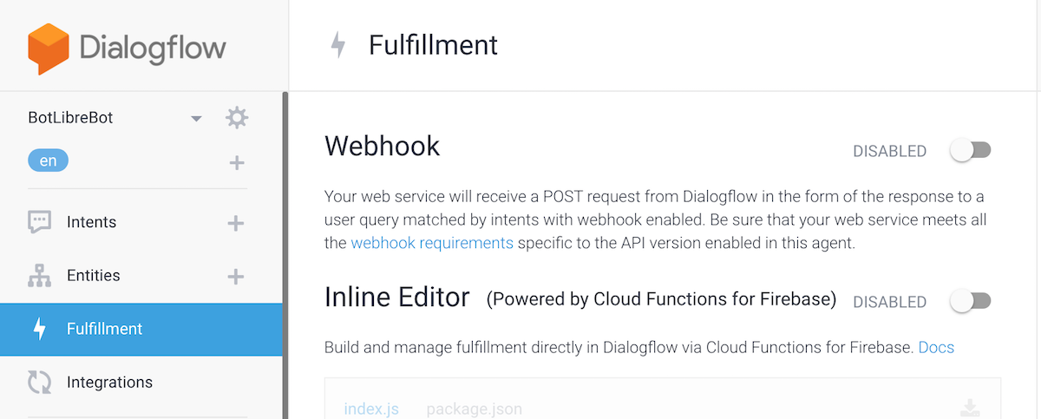Image resolution: width=1041 pixels, height=419 pixels.
Task: Open the webhook requirements link
Action: point(432,243)
